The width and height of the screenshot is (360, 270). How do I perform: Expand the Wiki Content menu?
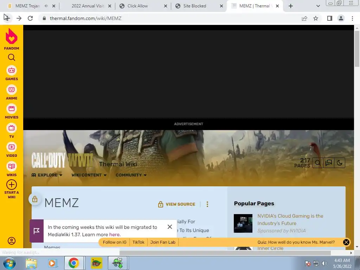pos(89,175)
